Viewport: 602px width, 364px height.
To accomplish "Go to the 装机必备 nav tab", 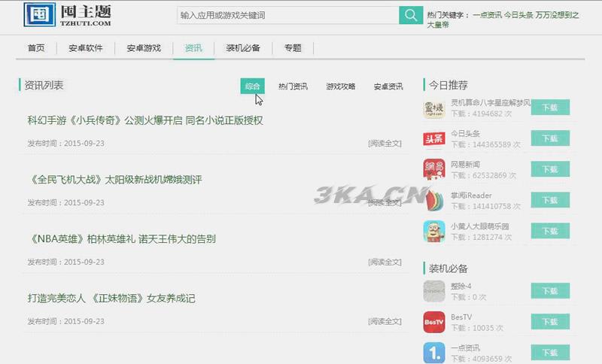I will tap(242, 48).
